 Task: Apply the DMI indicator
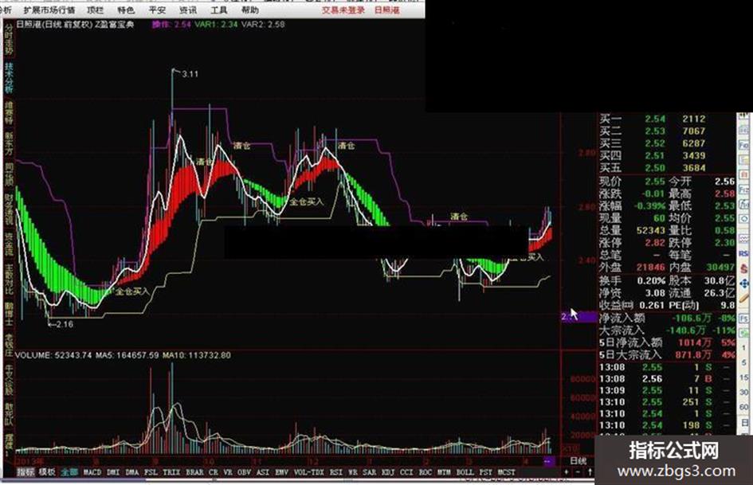113,472
